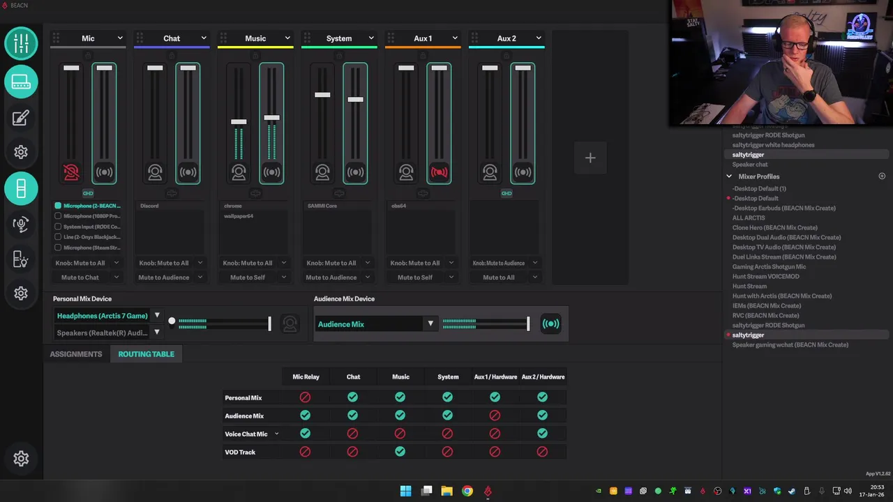Uncheck Microphone (2-BEACN input checkbox
This screenshot has width=893, height=502.
tap(58, 206)
